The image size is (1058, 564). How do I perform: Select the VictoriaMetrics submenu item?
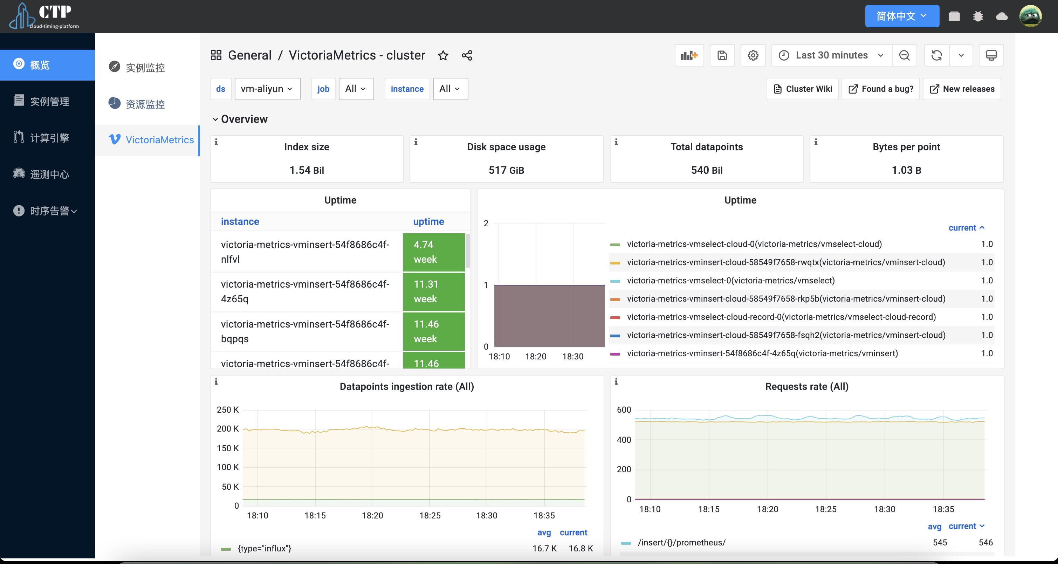click(x=147, y=140)
